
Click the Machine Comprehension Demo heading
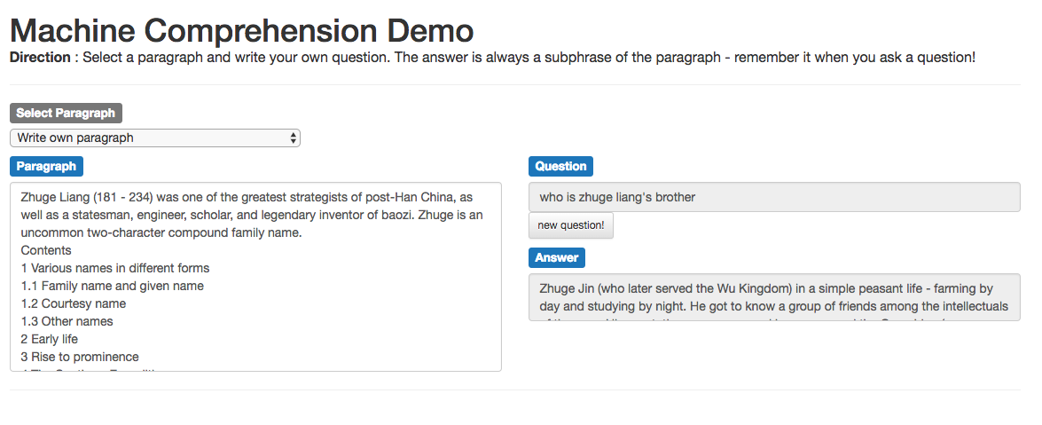pyautogui.click(x=242, y=30)
